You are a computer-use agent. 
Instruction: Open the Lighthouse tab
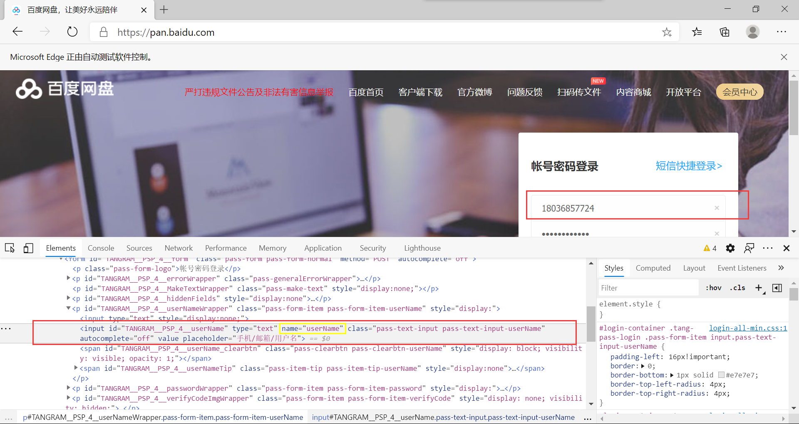(x=422, y=248)
